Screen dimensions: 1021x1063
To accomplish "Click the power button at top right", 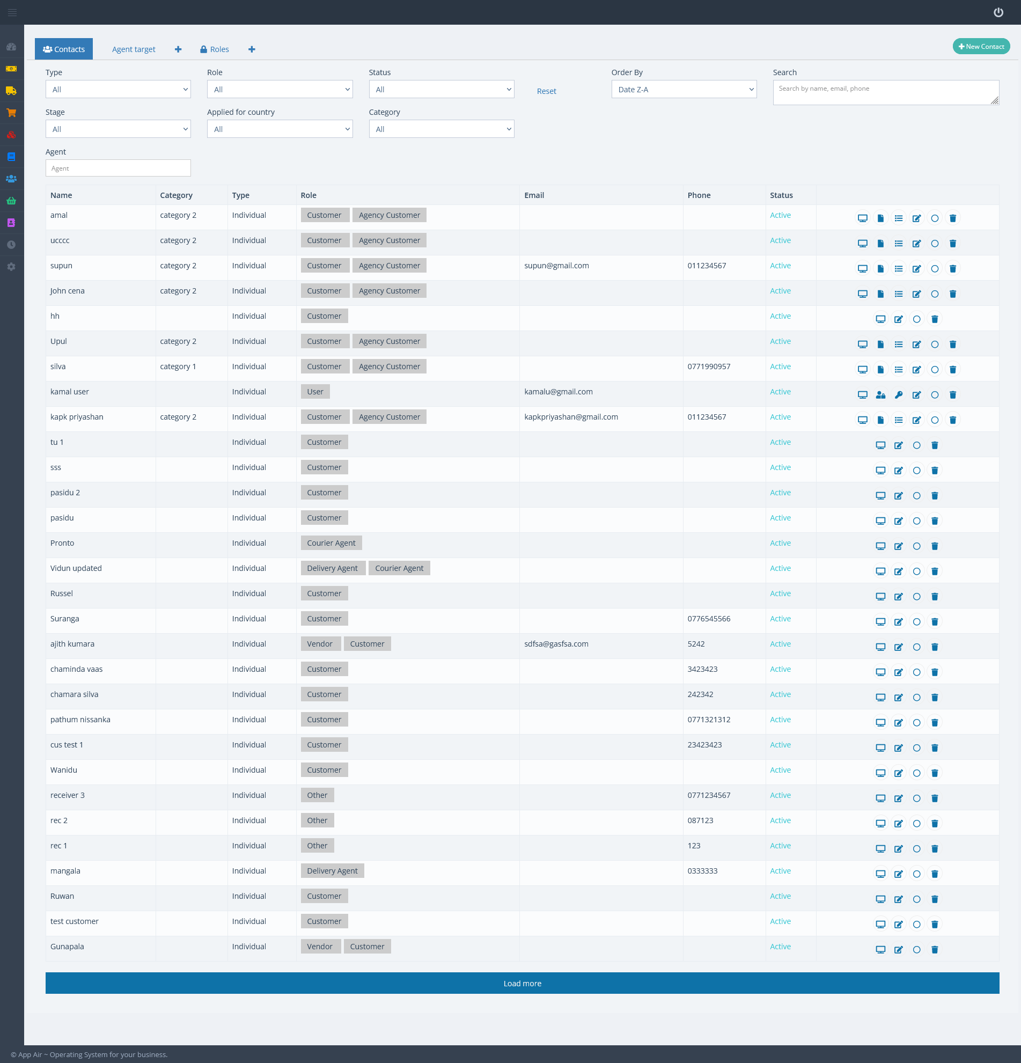I will [998, 12].
